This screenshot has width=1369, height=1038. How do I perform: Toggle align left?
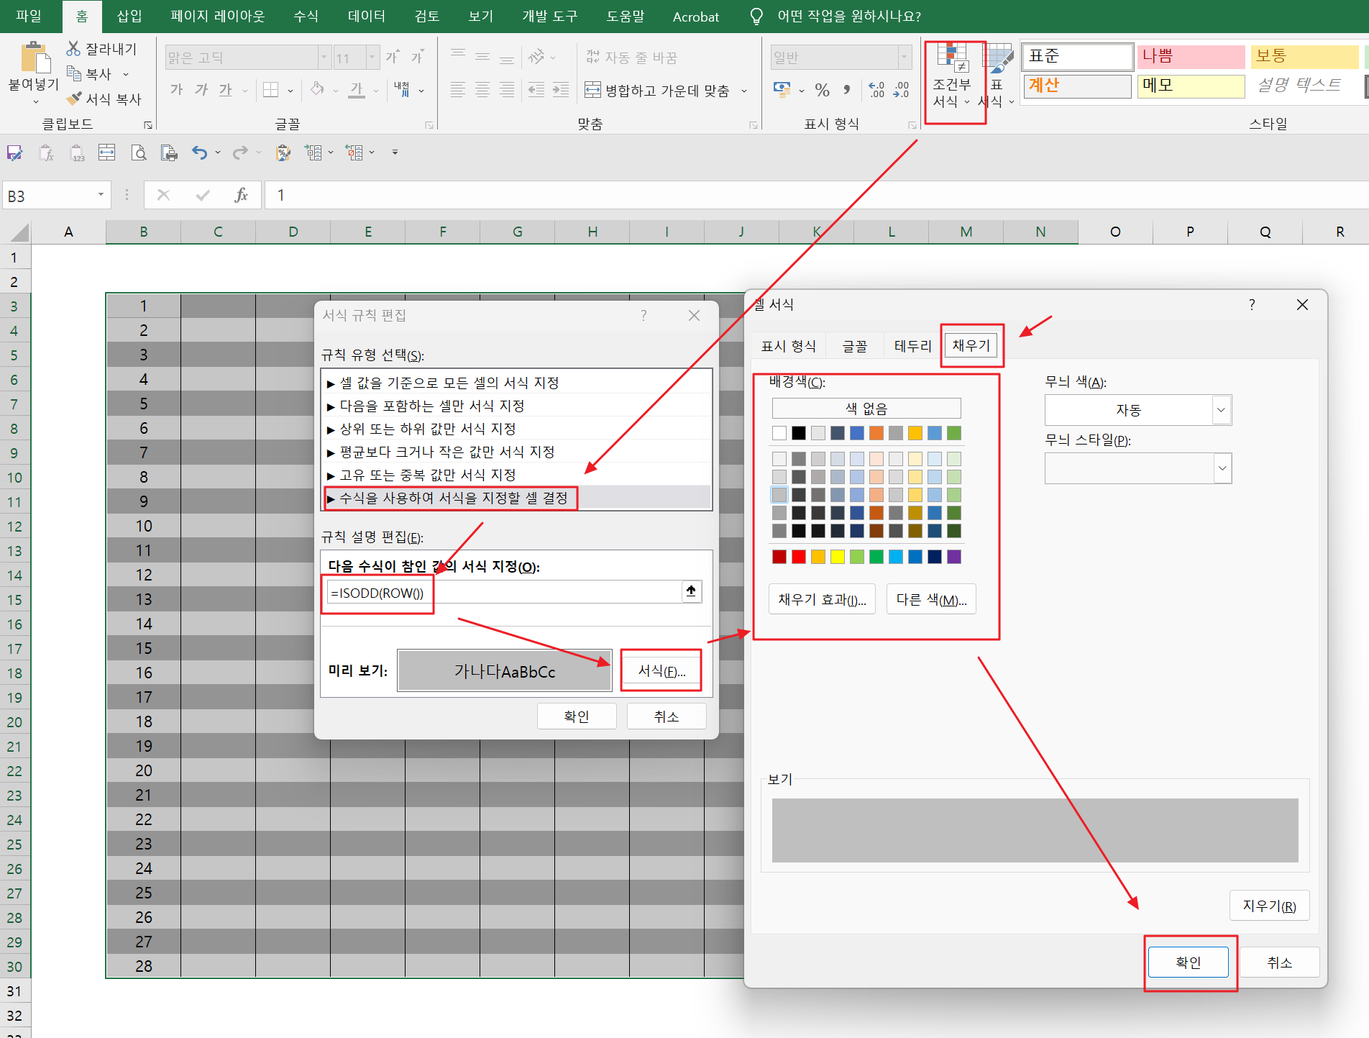(x=458, y=90)
